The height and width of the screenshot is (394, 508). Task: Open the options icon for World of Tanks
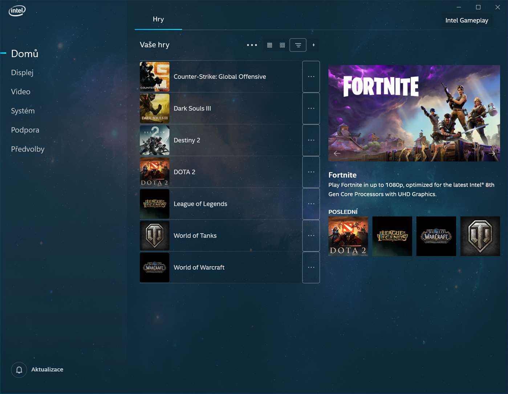[311, 235]
